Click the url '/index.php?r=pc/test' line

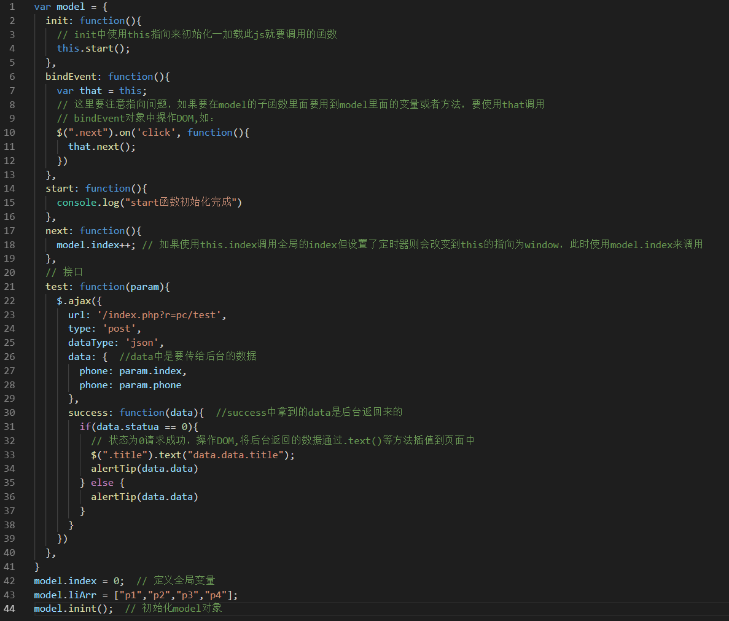pos(147,315)
